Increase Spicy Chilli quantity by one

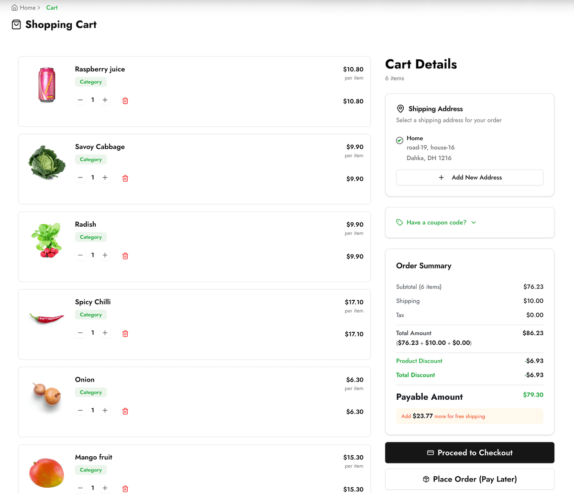pyautogui.click(x=105, y=333)
